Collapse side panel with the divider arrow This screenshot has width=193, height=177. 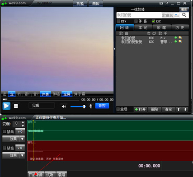pos(114,49)
